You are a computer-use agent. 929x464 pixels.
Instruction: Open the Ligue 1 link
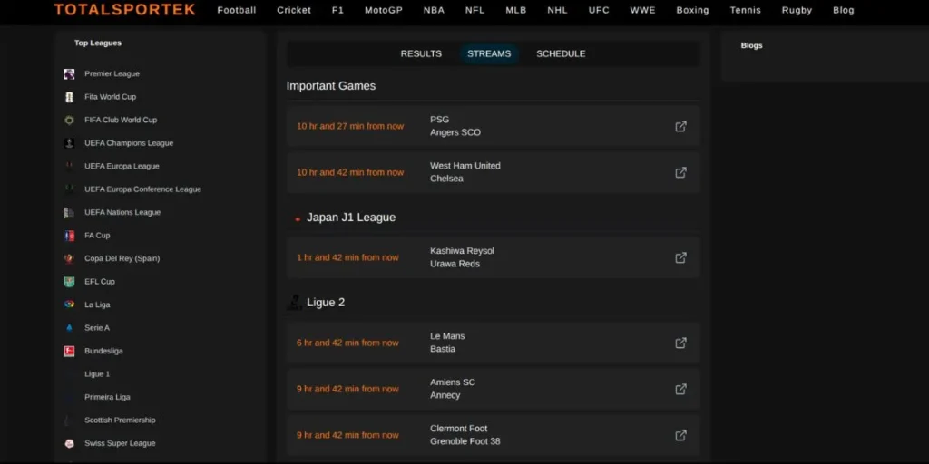(97, 374)
